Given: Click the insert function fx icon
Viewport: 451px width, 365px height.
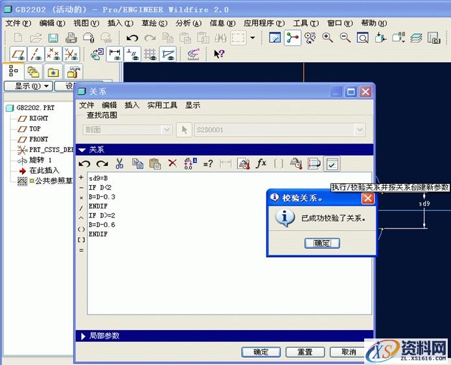Looking at the screenshot, I should [x=261, y=164].
